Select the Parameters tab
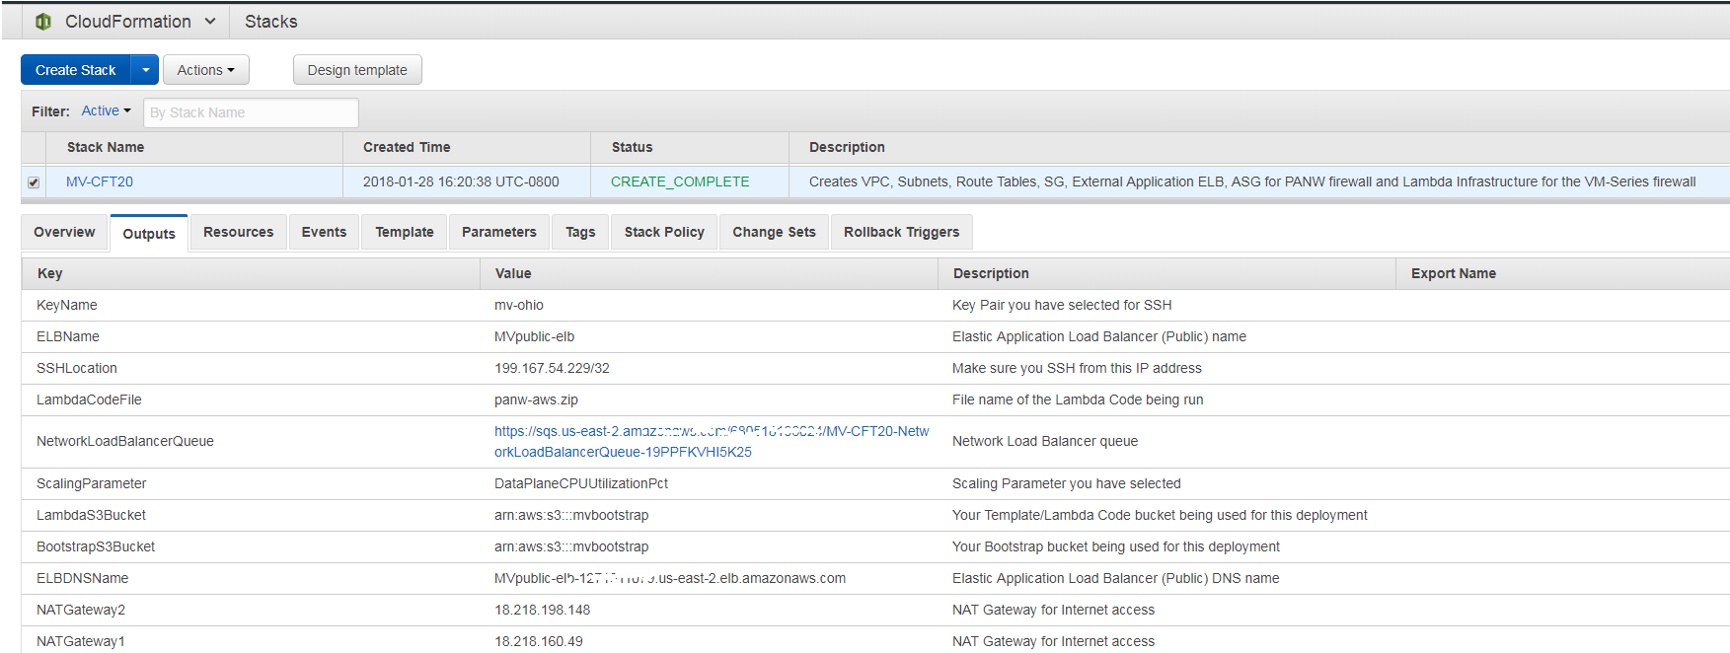Viewport: 1730px width, 653px height. (498, 232)
